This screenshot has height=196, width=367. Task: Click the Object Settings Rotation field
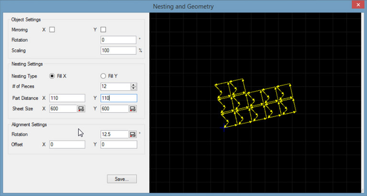point(119,40)
